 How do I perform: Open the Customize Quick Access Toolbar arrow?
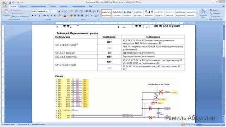[x=22, y=2]
